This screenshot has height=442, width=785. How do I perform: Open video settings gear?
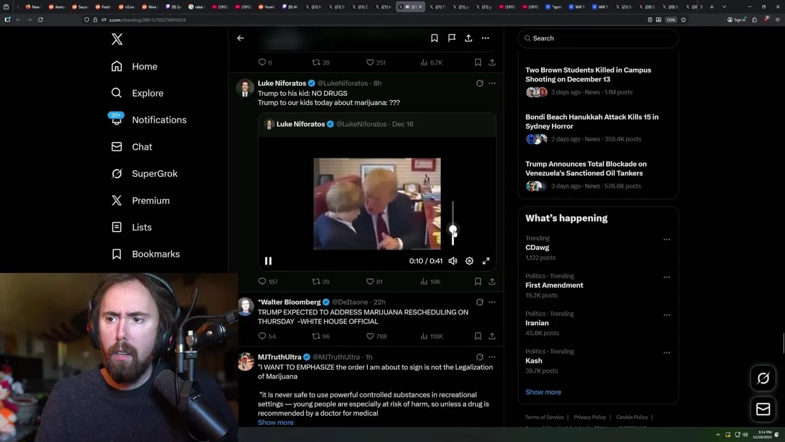[469, 261]
